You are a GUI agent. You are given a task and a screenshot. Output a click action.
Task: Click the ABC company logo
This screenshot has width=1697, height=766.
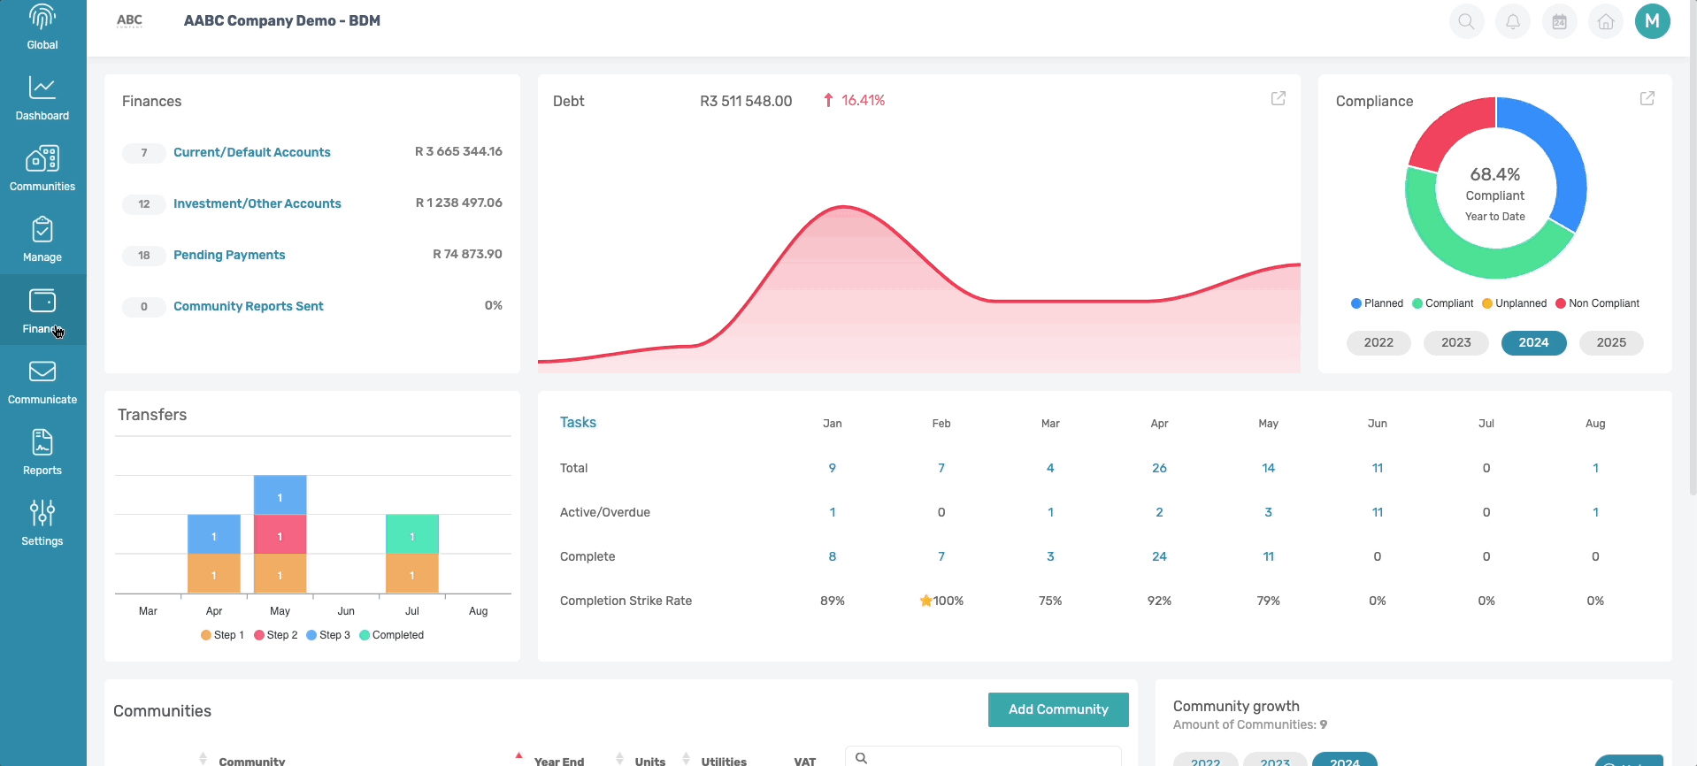point(129,21)
